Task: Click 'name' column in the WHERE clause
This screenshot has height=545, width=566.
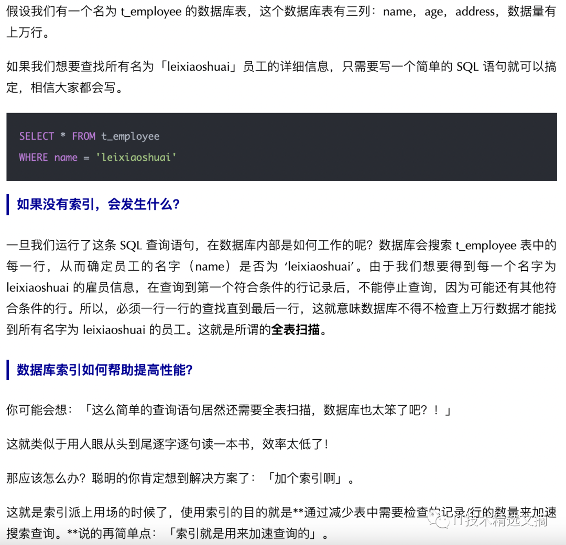Action: [66, 157]
